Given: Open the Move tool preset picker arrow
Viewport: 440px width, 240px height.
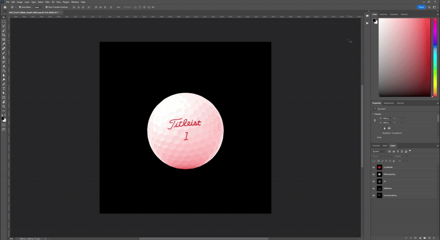Looking at the screenshot, I should tap(15, 7).
